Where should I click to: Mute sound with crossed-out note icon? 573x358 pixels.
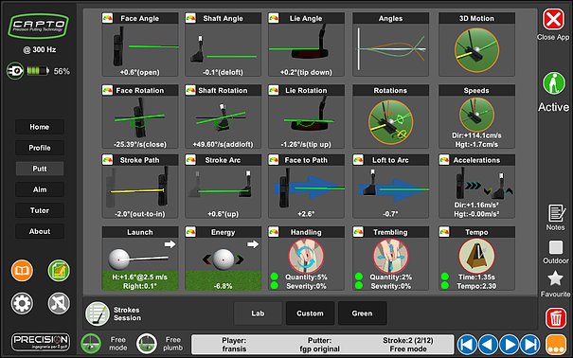click(x=59, y=303)
